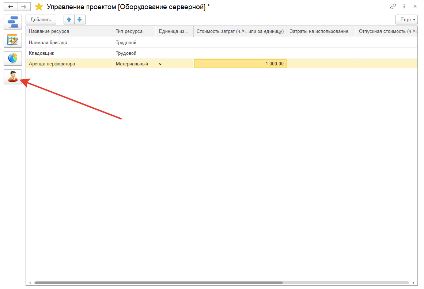Click the favorites star next to the title
The height and width of the screenshot is (289, 424).
[x=39, y=6]
